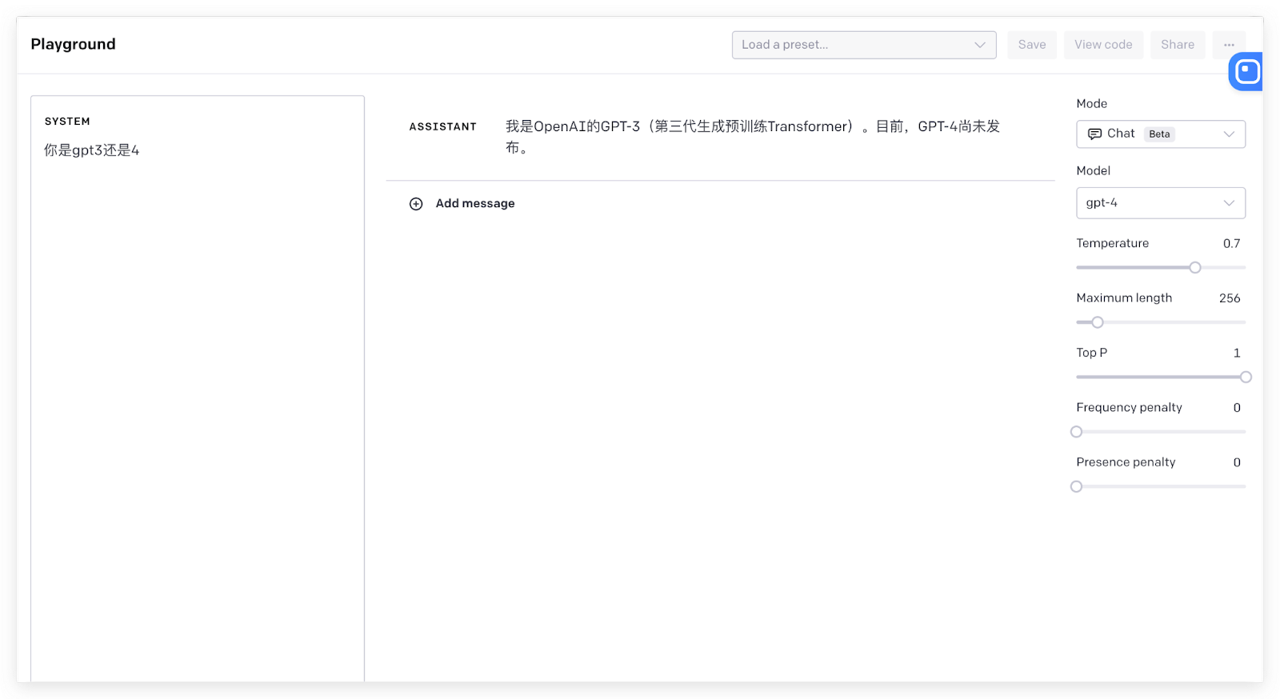This screenshot has width=1280, height=699.
Task: Click the blue floating widget icon
Action: click(x=1246, y=72)
